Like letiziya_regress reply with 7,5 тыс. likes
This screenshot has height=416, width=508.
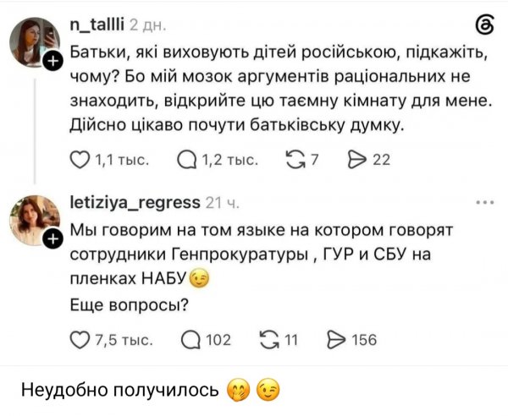pos(80,340)
